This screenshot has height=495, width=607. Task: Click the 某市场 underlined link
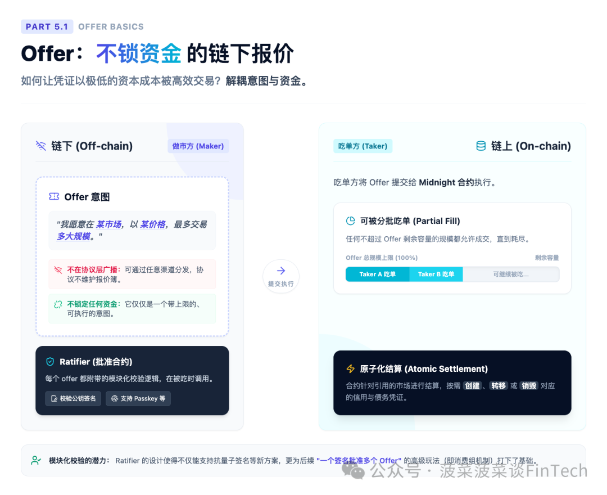pyautogui.click(x=109, y=224)
